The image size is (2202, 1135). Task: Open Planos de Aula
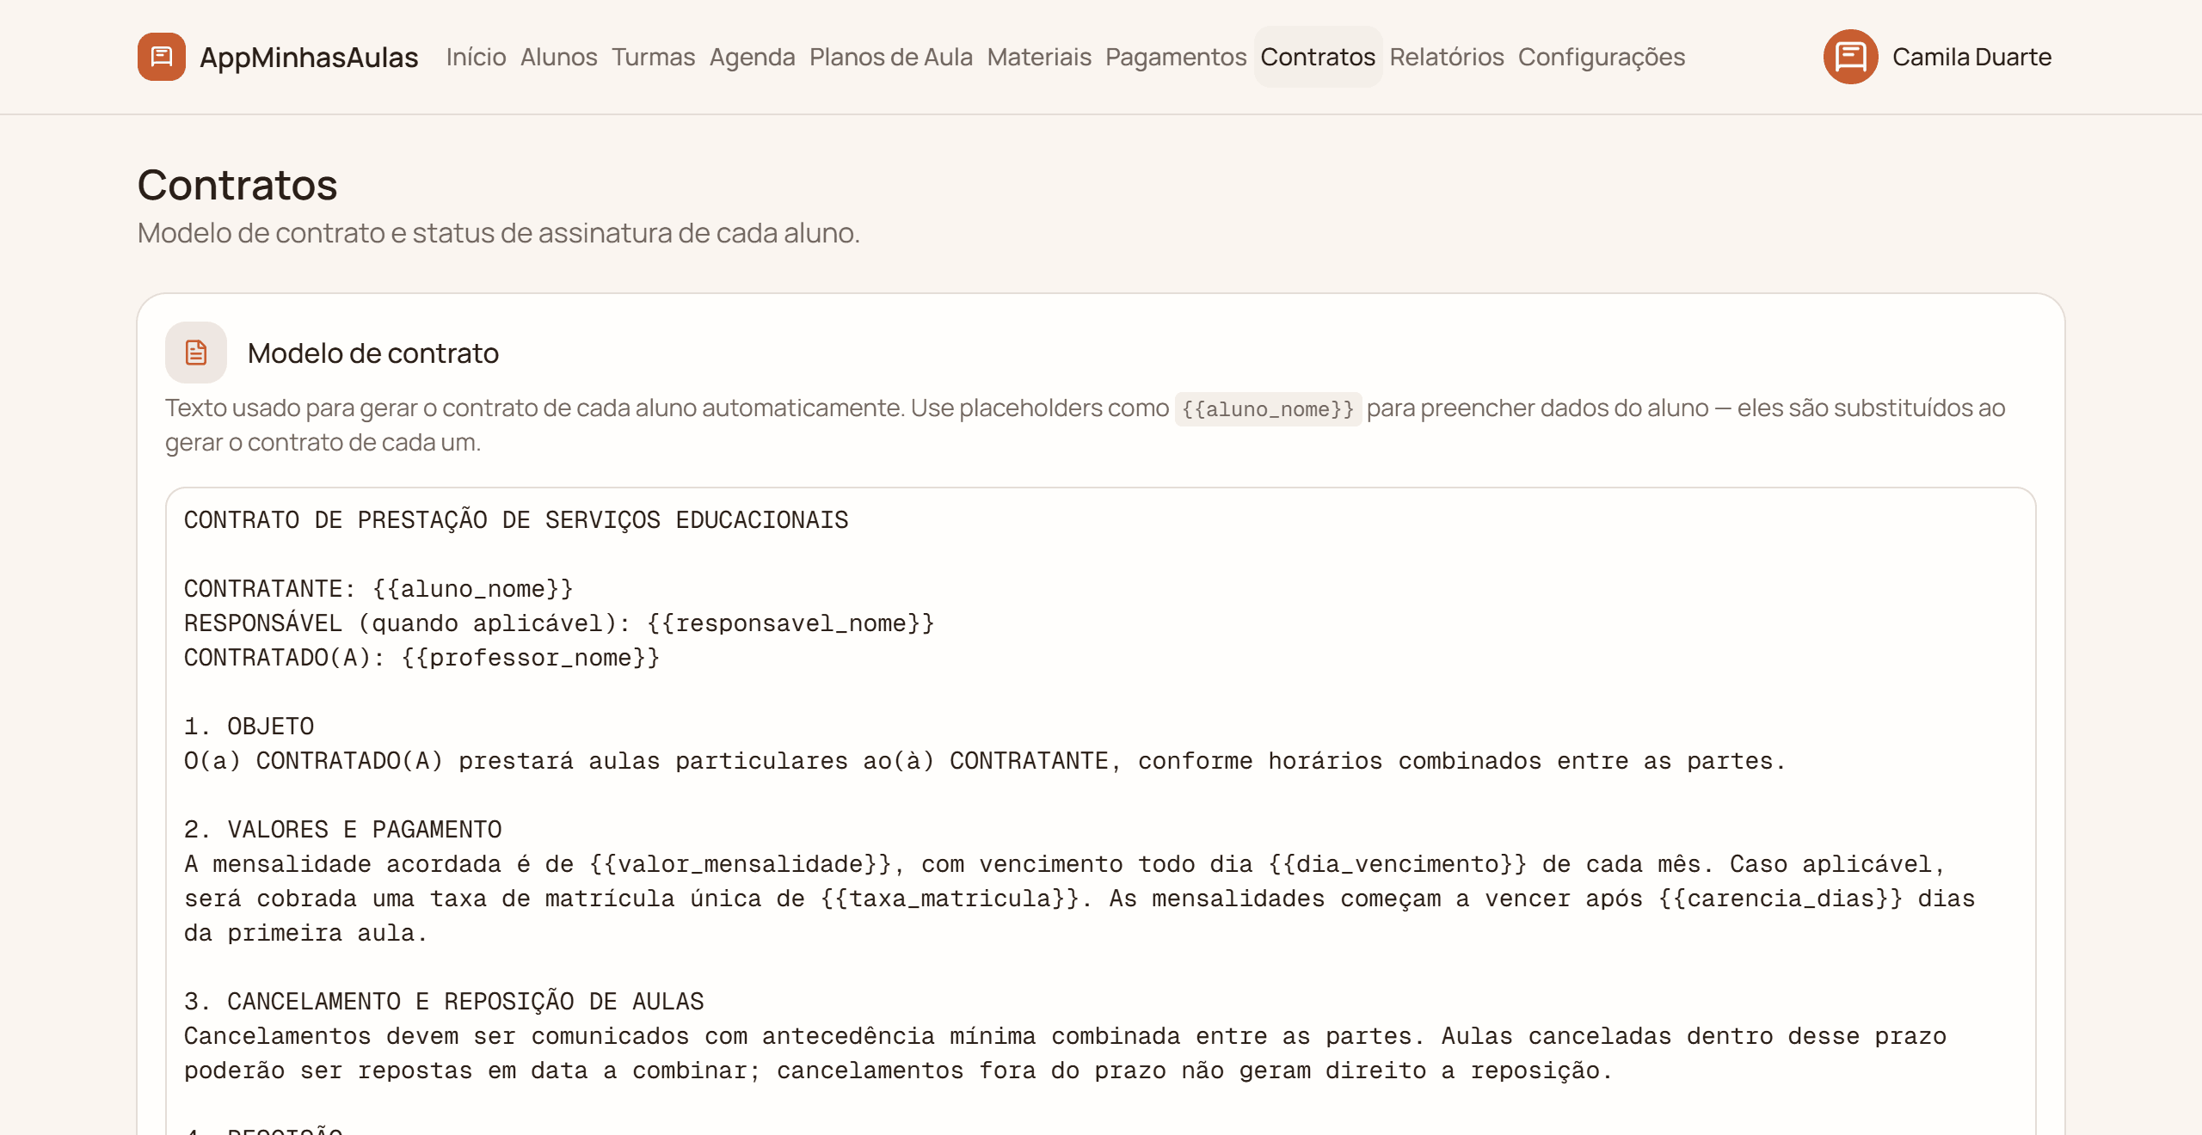891,57
